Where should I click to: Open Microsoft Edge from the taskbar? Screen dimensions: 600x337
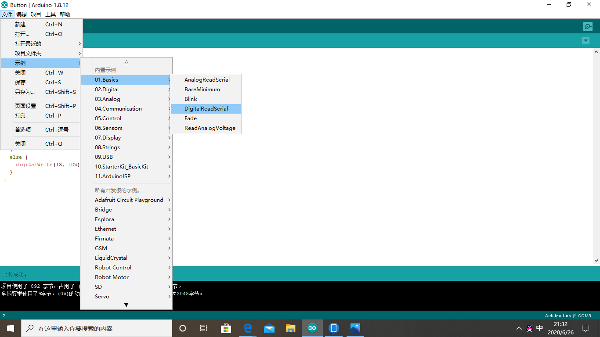(248, 328)
